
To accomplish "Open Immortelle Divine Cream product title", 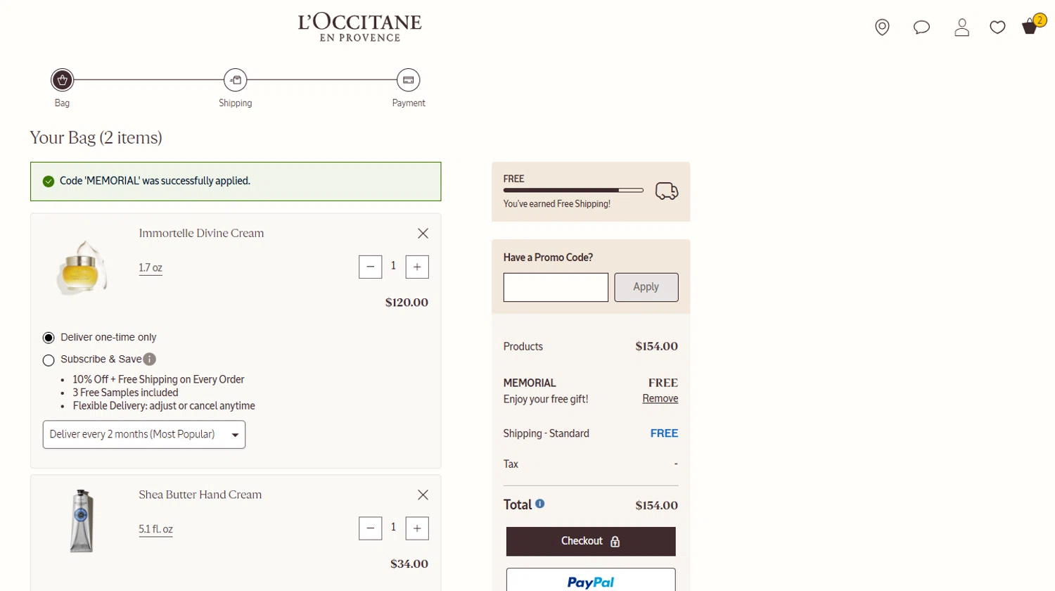I will tap(201, 234).
